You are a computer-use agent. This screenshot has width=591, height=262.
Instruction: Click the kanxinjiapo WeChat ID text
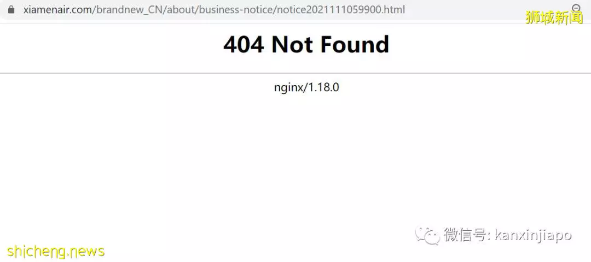532,236
